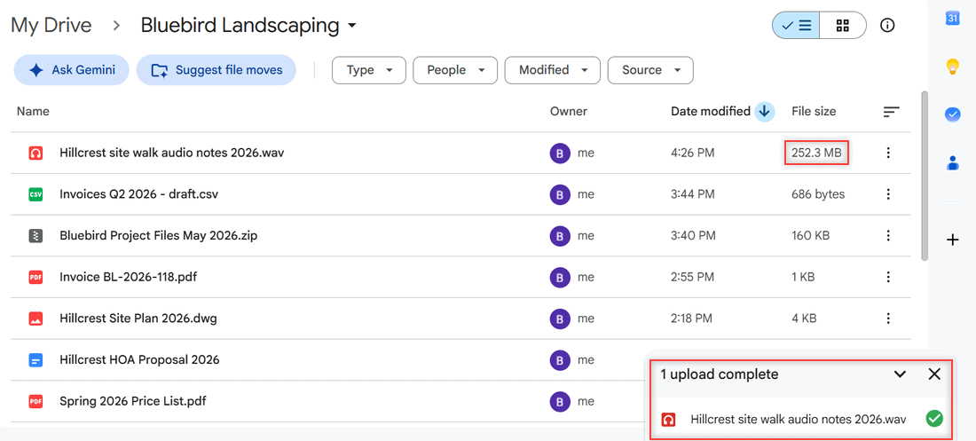
Task: Sort by the Date modified column header
Action: click(710, 112)
